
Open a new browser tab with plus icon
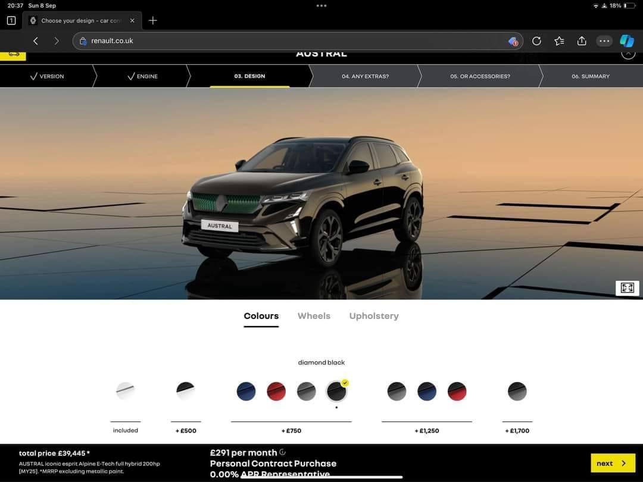[x=152, y=20]
